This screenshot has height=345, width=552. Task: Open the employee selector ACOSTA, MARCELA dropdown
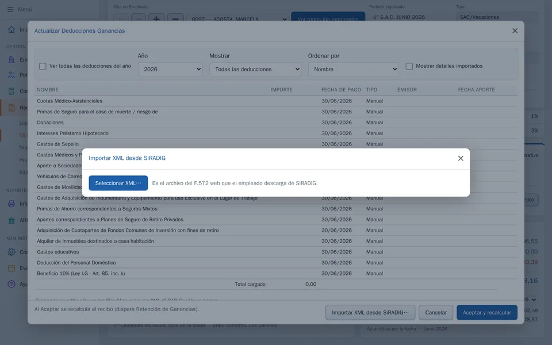coord(238,18)
